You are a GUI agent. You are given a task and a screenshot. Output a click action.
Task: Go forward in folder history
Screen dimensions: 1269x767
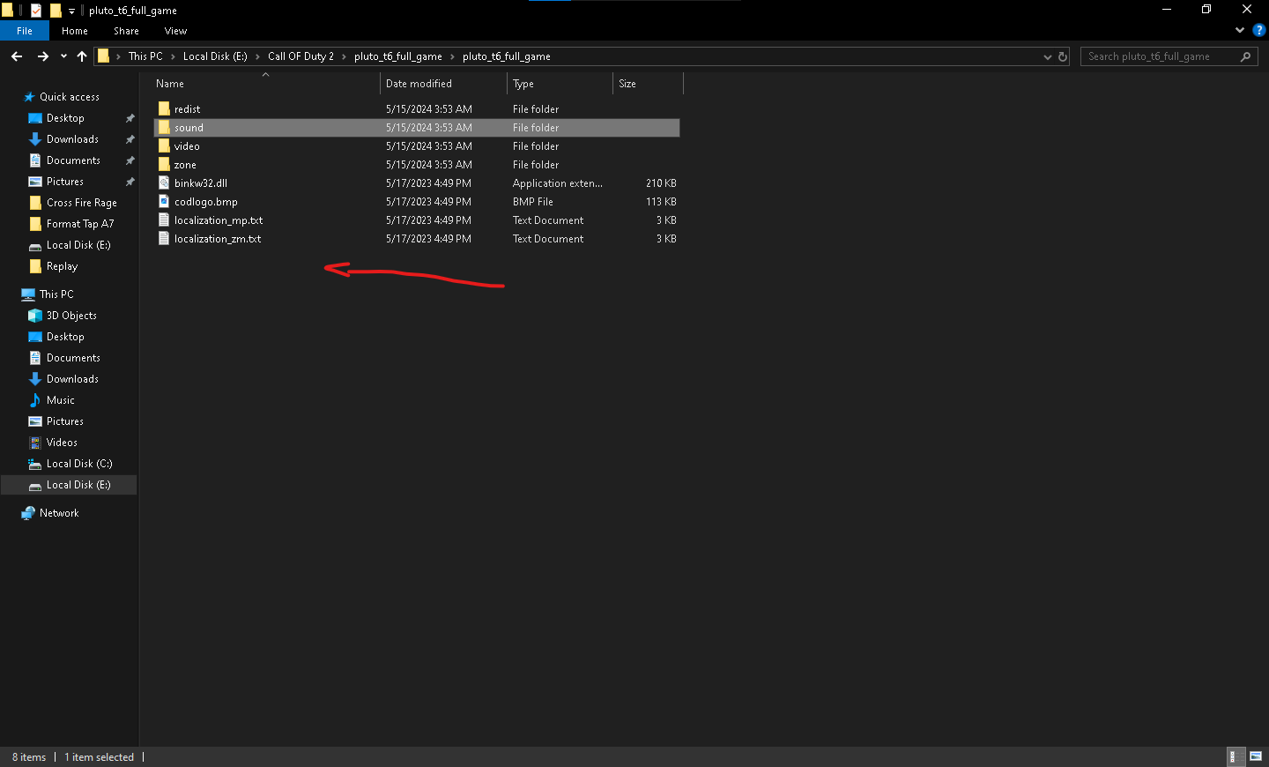(x=42, y=56)
